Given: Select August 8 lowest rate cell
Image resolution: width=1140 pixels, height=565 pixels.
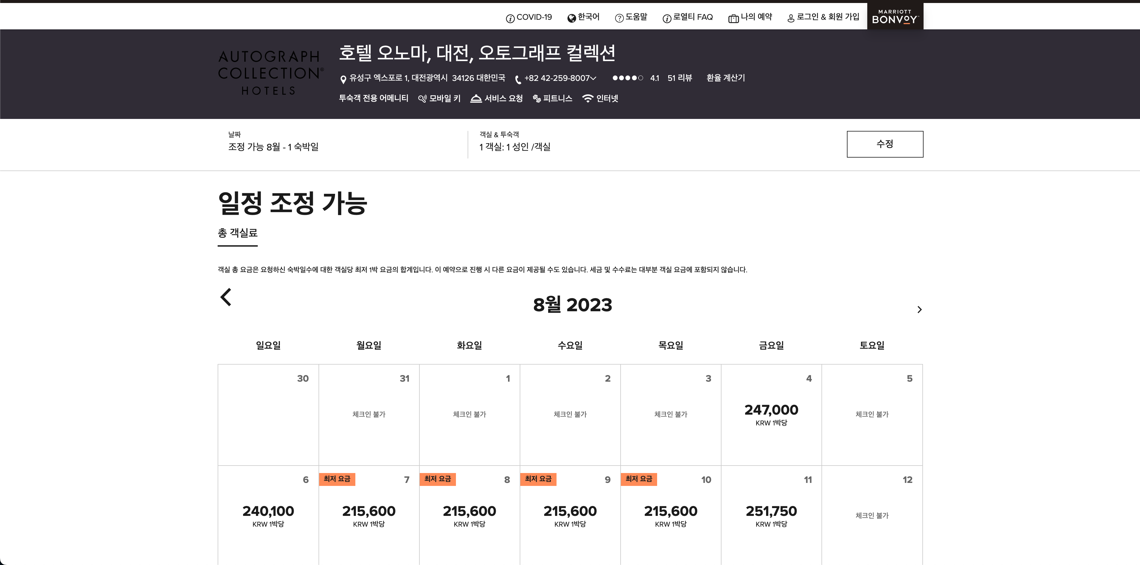Looking at the screenshot, I should (469, 515).
